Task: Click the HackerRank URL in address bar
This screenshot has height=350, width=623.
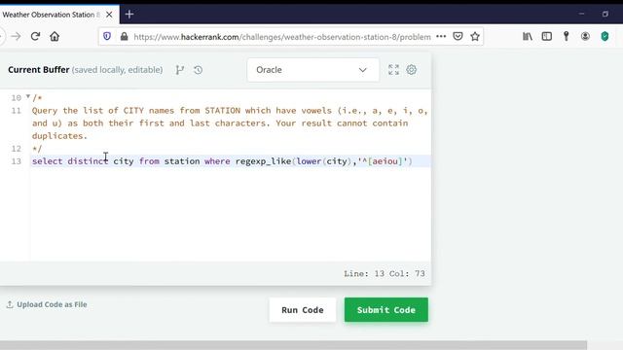Action: pyautogui.click(x=282, y=37)
